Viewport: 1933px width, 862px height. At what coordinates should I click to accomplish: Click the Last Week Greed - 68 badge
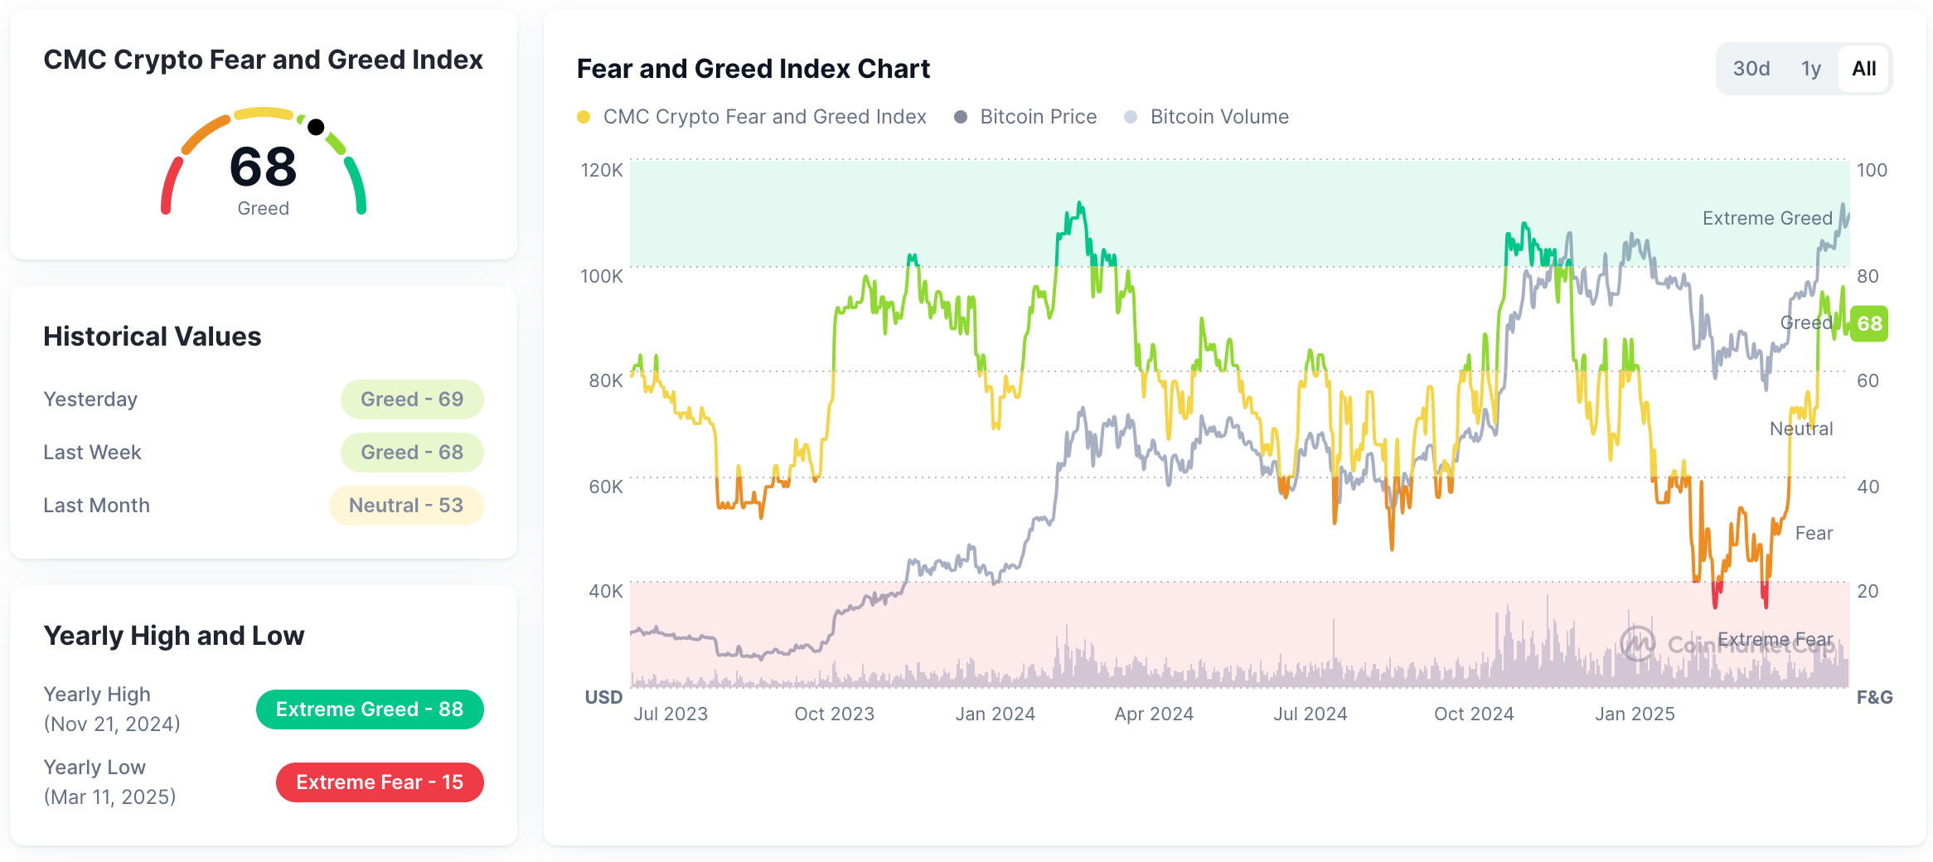point(412,453)
